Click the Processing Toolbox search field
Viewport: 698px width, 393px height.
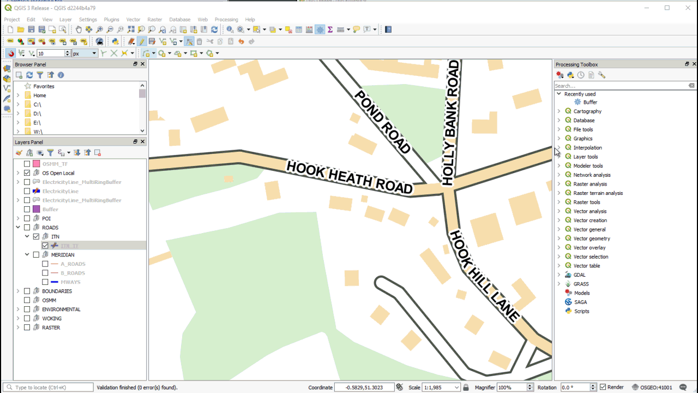click(x=621, y=86)
